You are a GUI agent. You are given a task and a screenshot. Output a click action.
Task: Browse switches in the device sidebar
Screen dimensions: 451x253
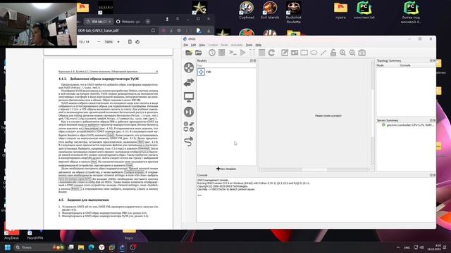click(x=189, y=83)
